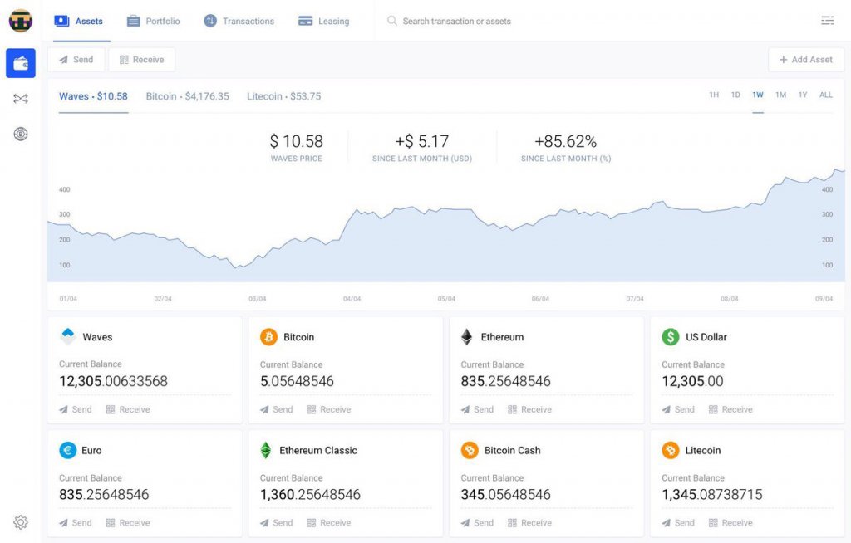The height and width of the screenshot is (543, 851).
Task: Click the Bitcoin logo icon
Action: (268, 337)
